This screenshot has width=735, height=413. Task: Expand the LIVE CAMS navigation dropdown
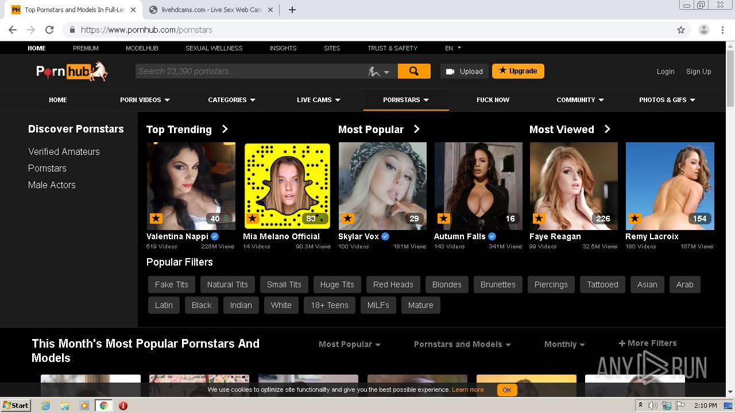(319, 100)
